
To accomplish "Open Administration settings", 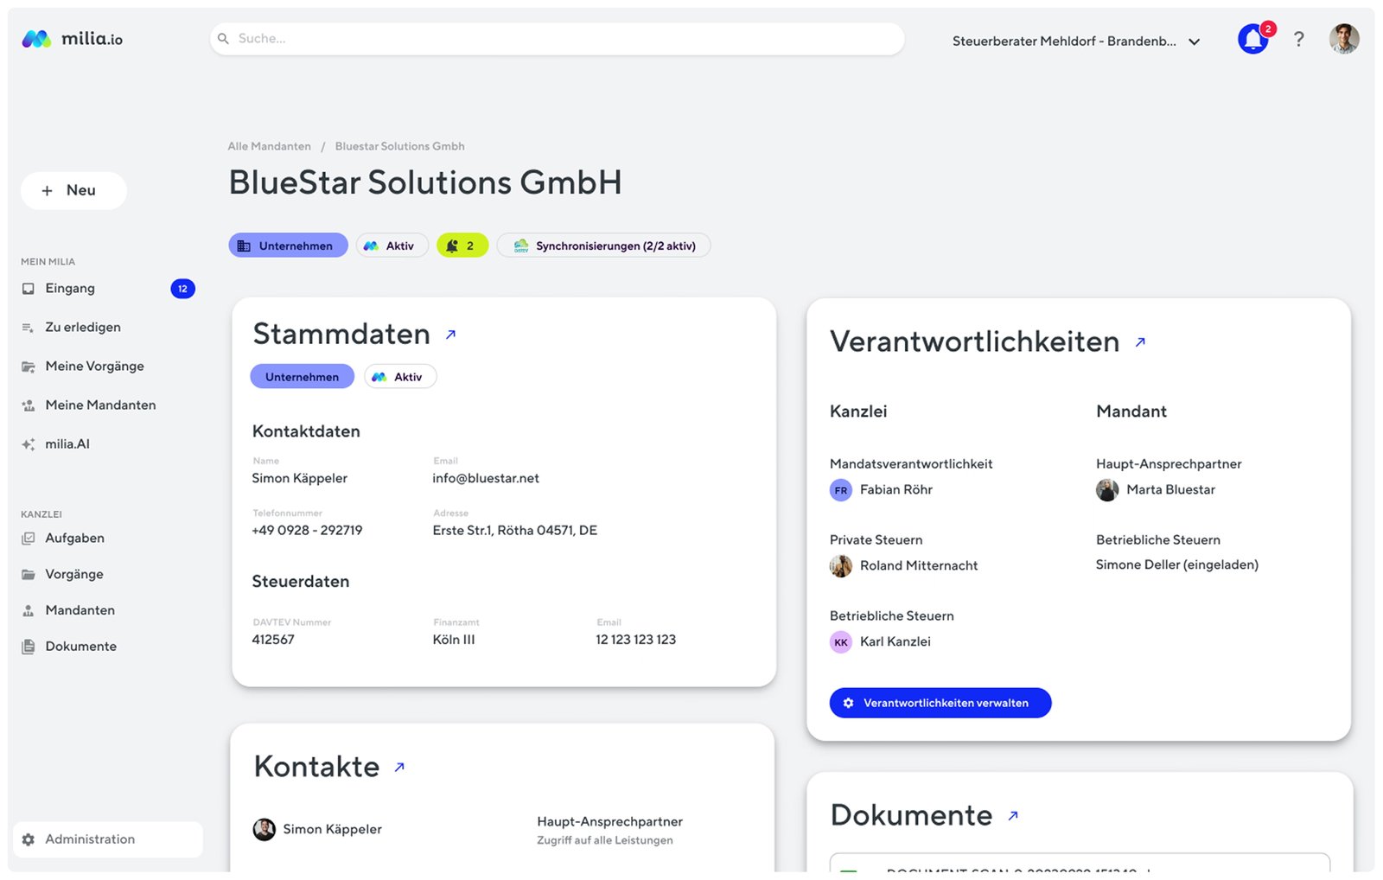I will (108, 839).
